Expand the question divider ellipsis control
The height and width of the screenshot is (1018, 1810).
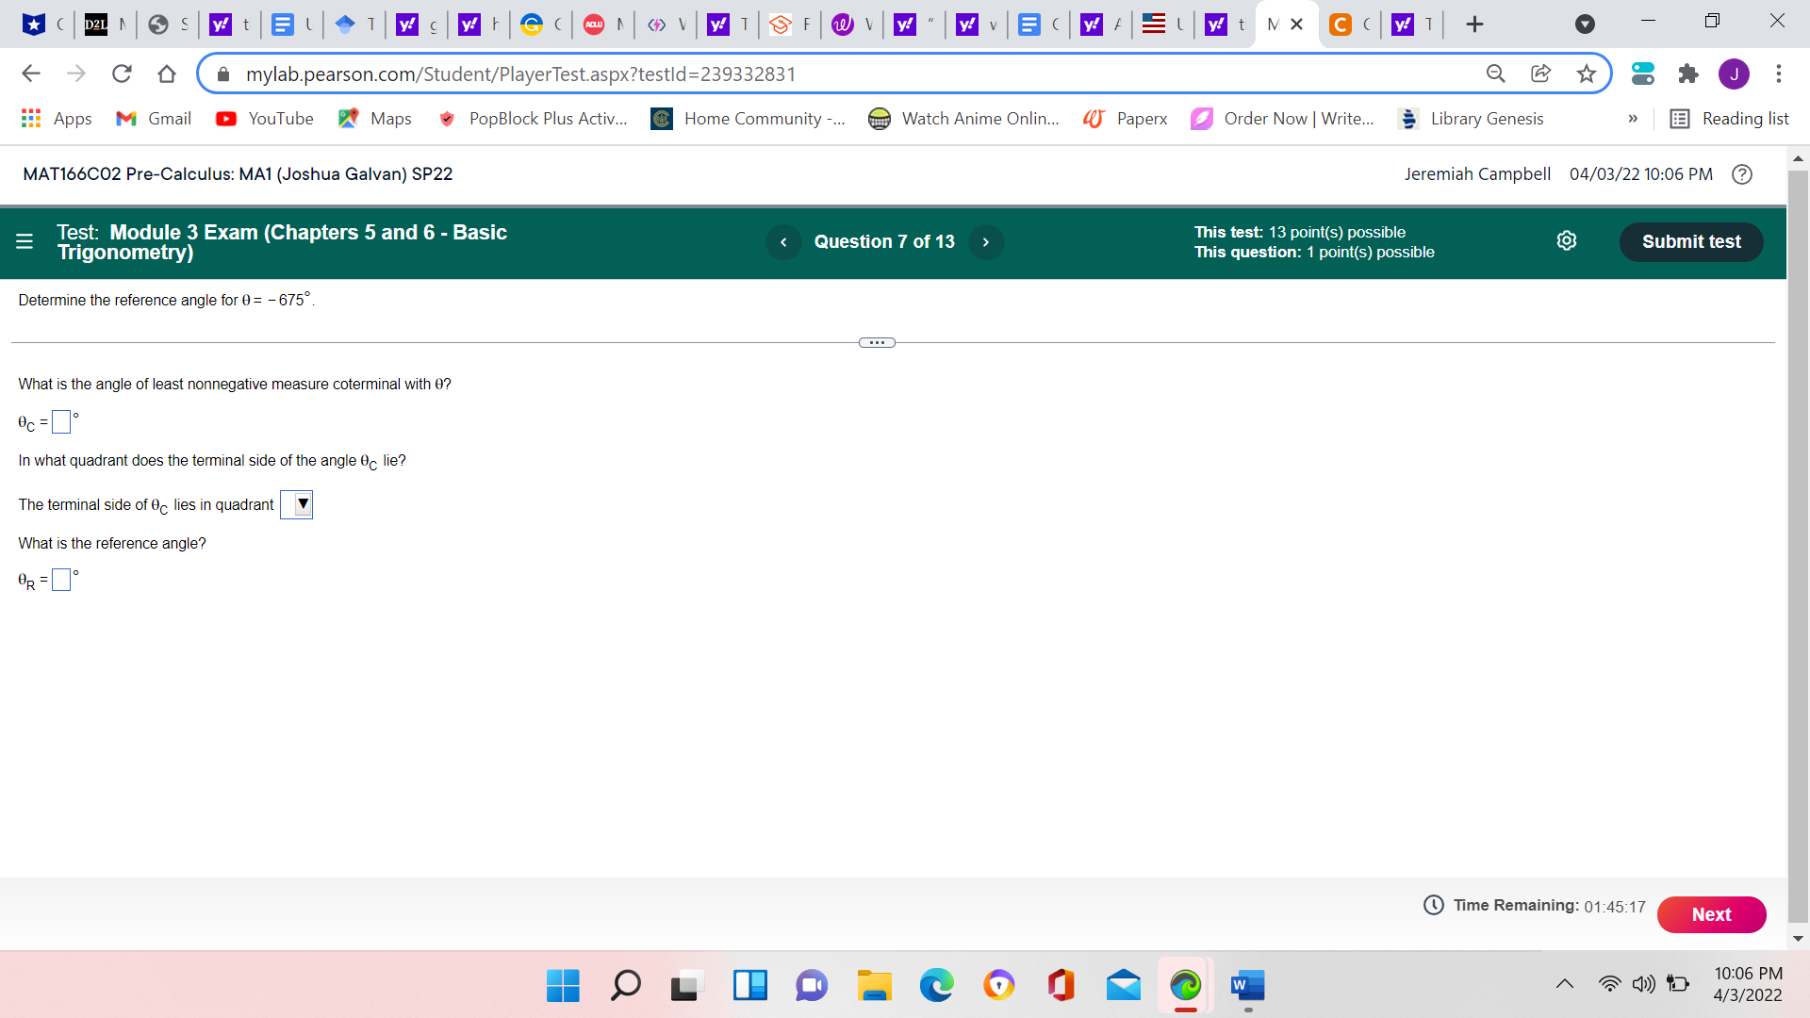coord(876,342)
